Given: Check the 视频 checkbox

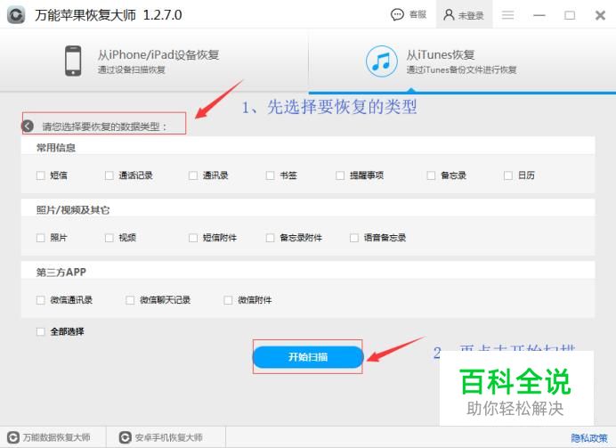Looking at the screenshot, I should [109, 238].
